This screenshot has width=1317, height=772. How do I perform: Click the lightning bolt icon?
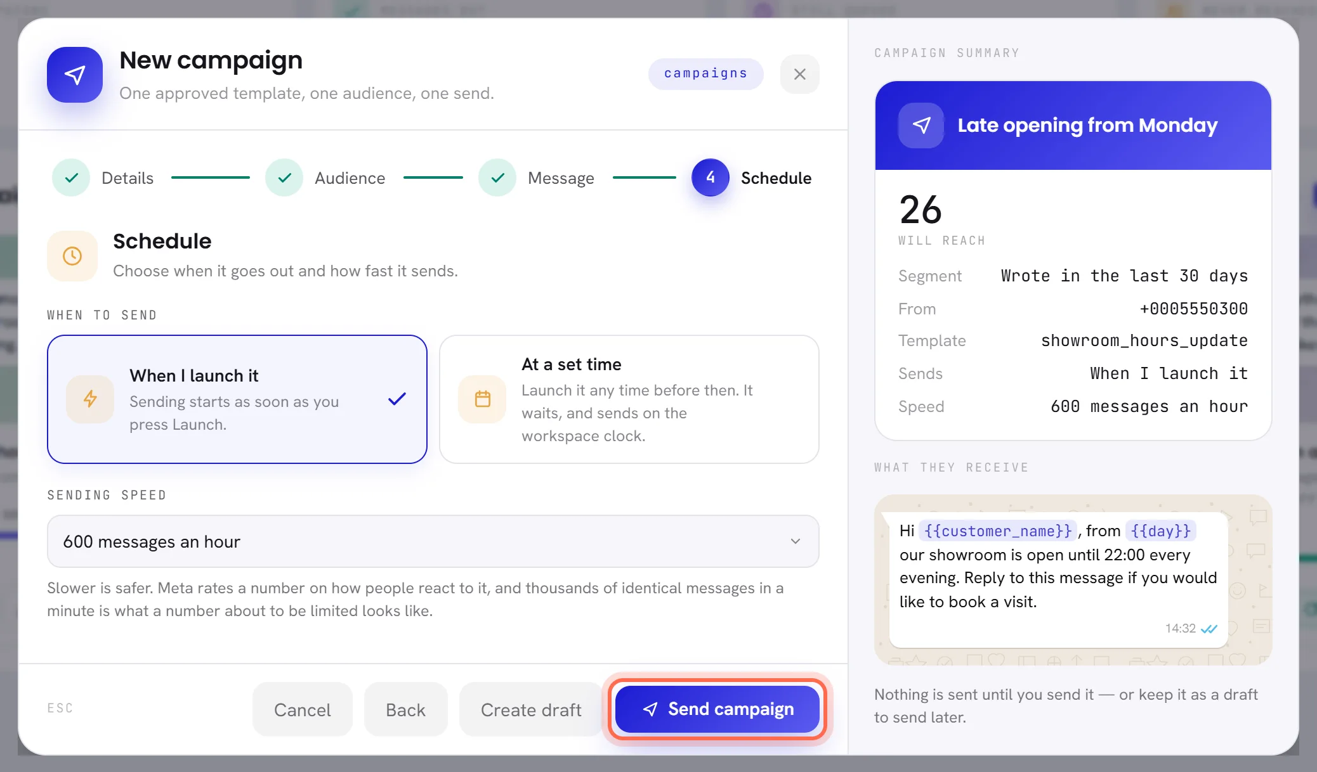[x=90, y=399]
